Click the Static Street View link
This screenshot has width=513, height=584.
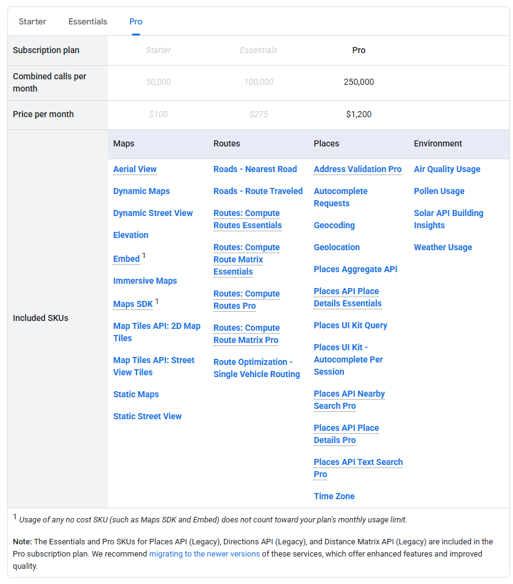(147, 416)
